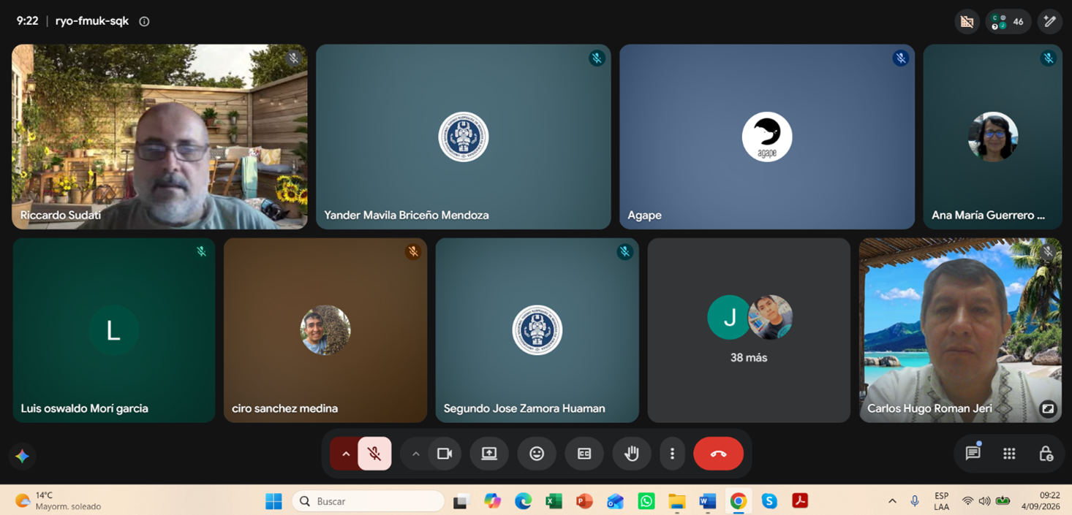This screenshot has width=1072, height=515.
Task: Open the activities grid icon
Action: (1009, 454)
